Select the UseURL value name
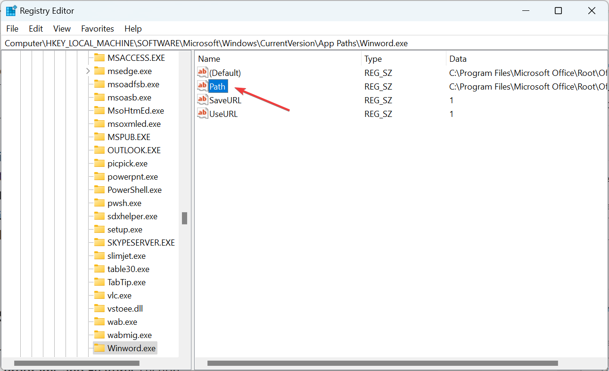 (x=223, y=114)
